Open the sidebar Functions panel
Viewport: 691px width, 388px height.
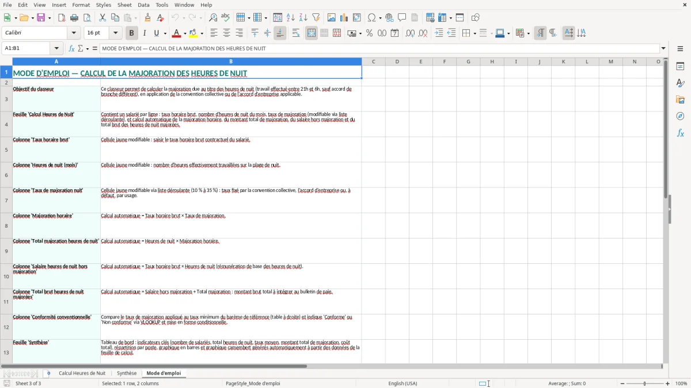pos(681,133)
